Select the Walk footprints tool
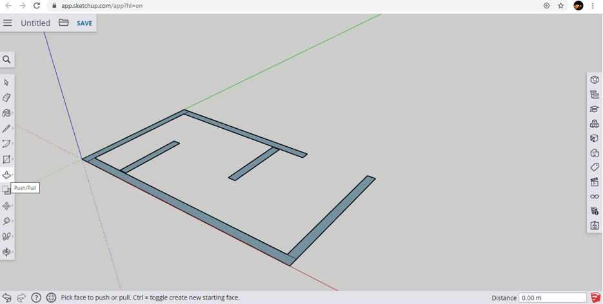Viewport: 603px width, 304px height. [6, 236]
